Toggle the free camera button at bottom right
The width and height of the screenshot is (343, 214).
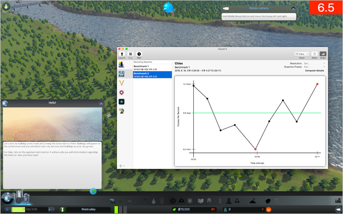338,209
